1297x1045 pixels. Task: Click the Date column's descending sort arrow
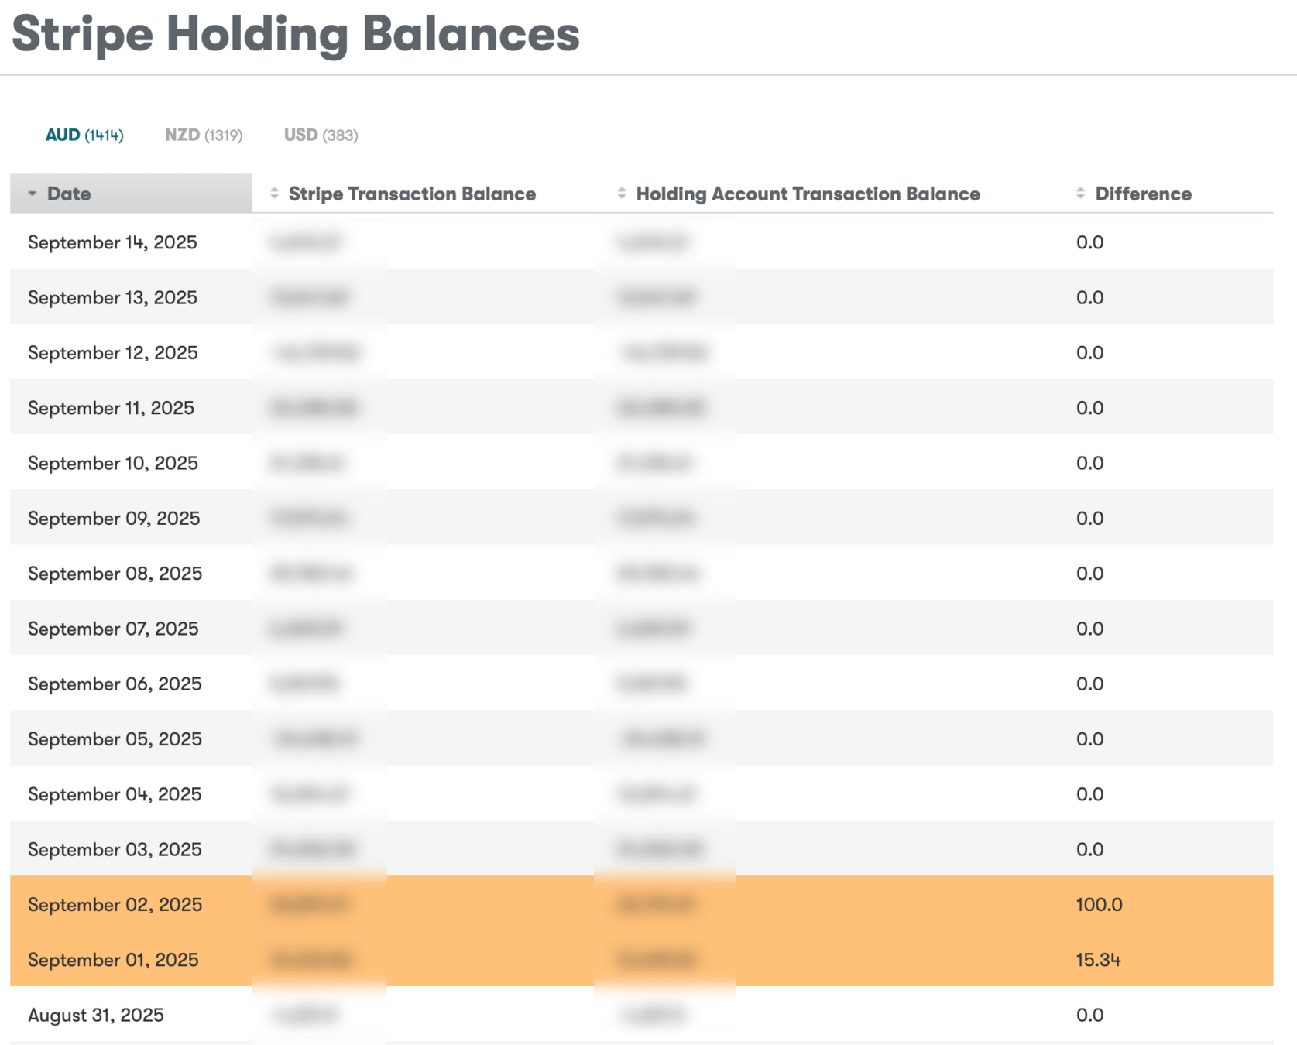[x=33, y=194]
